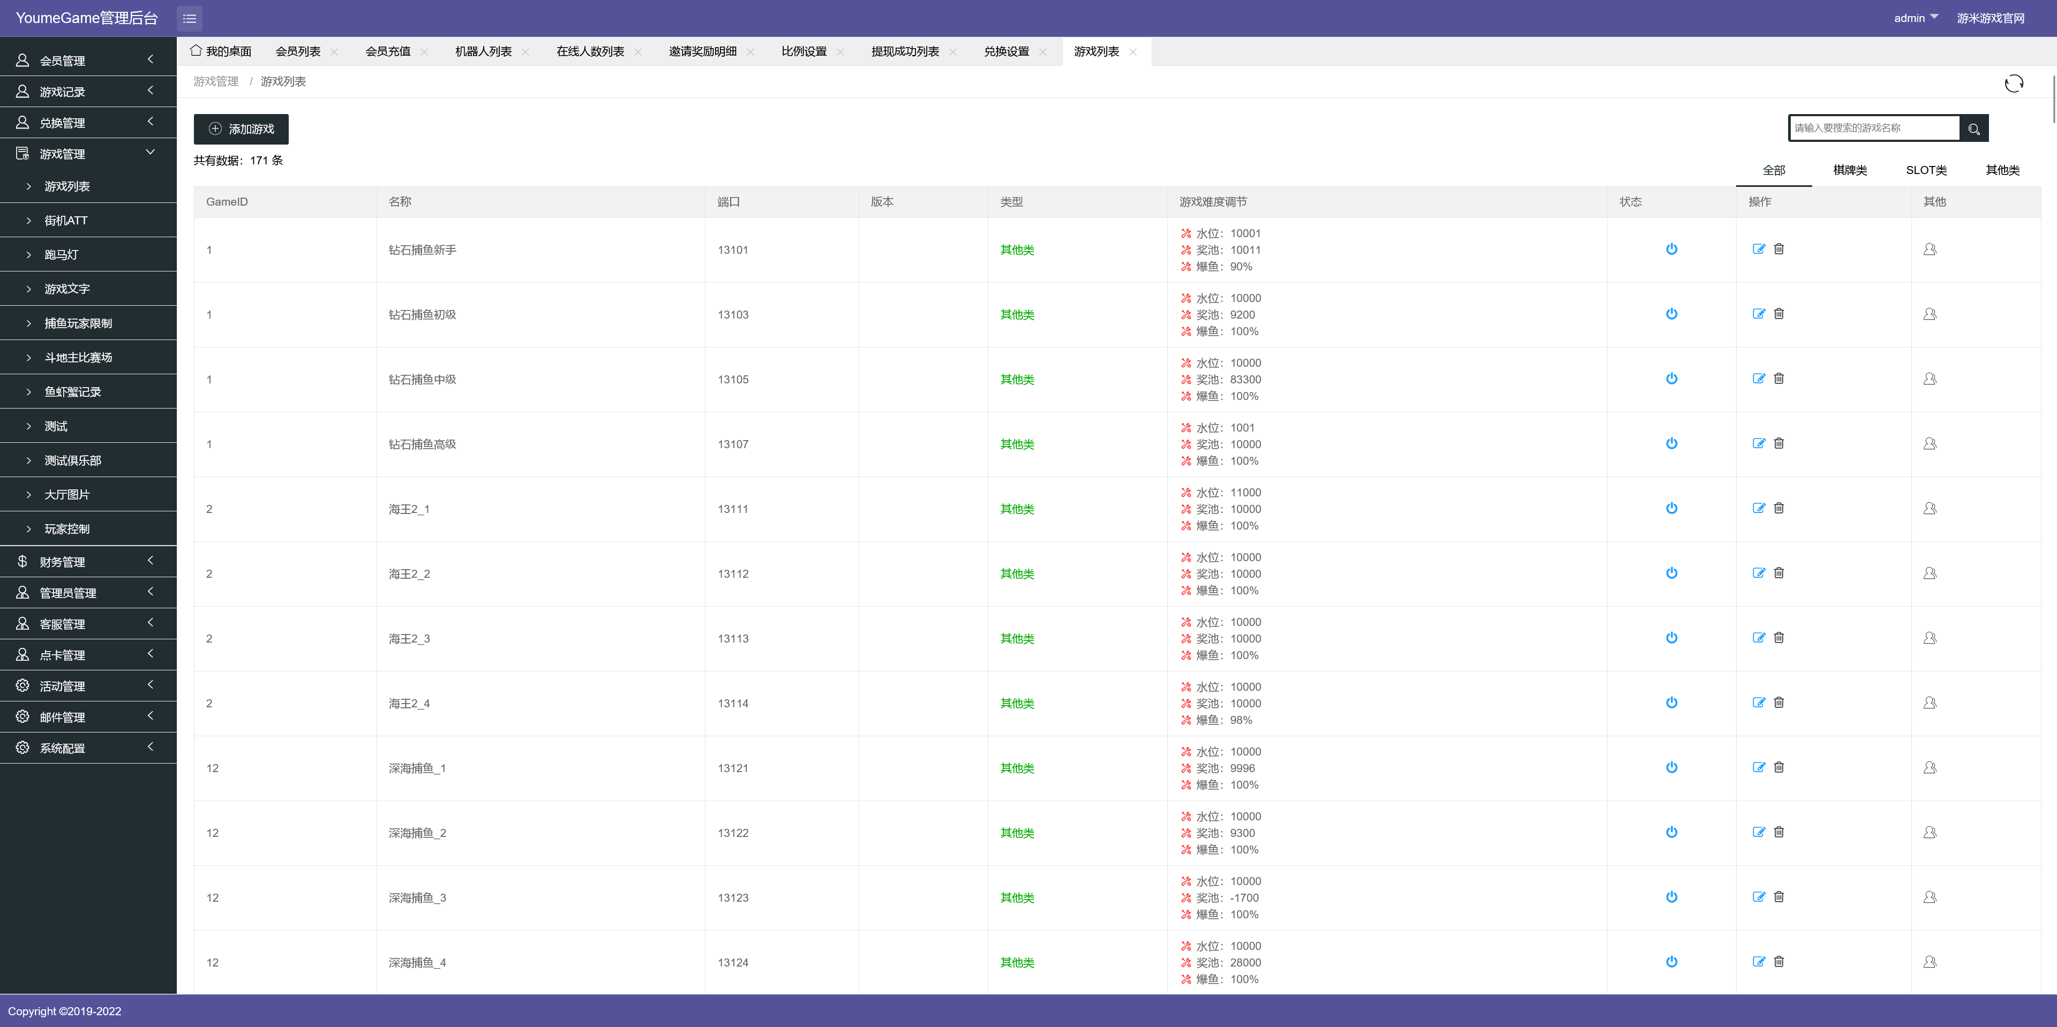
Task: Open user icon for 钻石捕鱼中级 row
Action: (x=1929, y=379)
